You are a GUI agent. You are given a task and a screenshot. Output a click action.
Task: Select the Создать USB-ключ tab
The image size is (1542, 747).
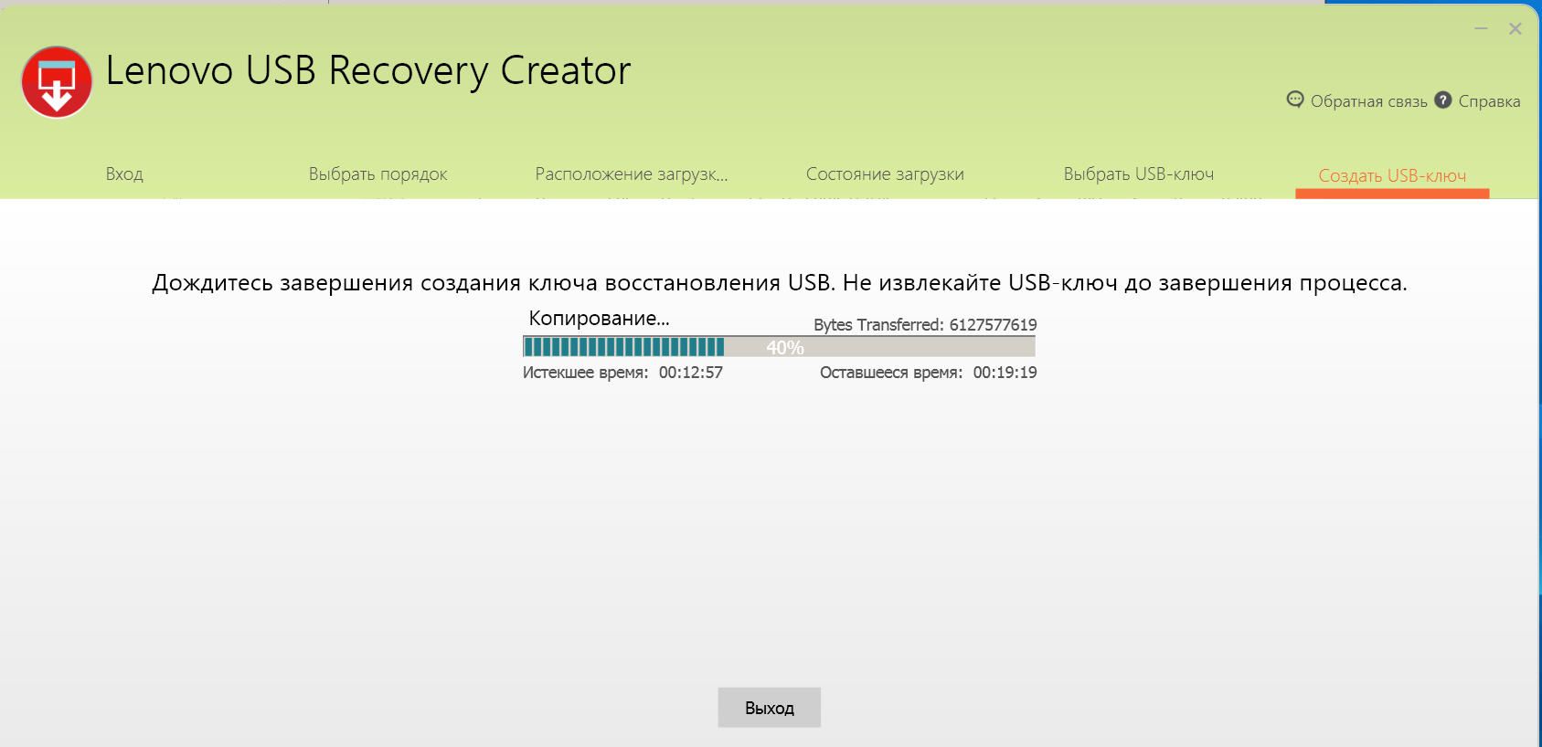coord(1392,175)
